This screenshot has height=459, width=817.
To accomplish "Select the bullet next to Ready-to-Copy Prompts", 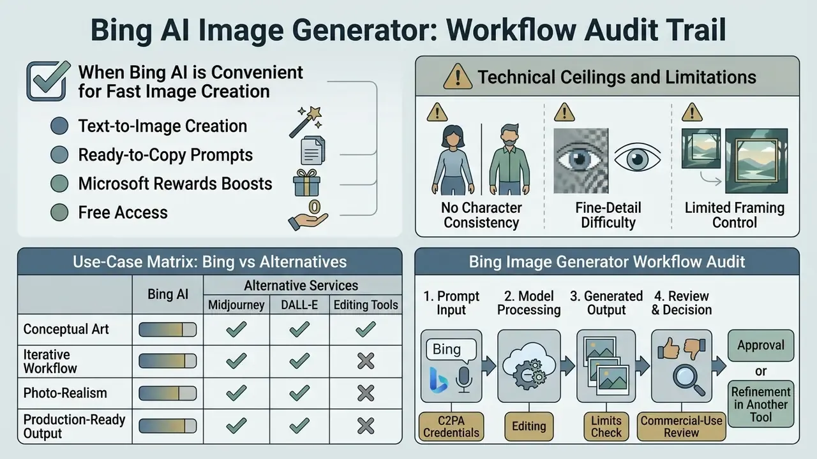I will click(59, 155).
